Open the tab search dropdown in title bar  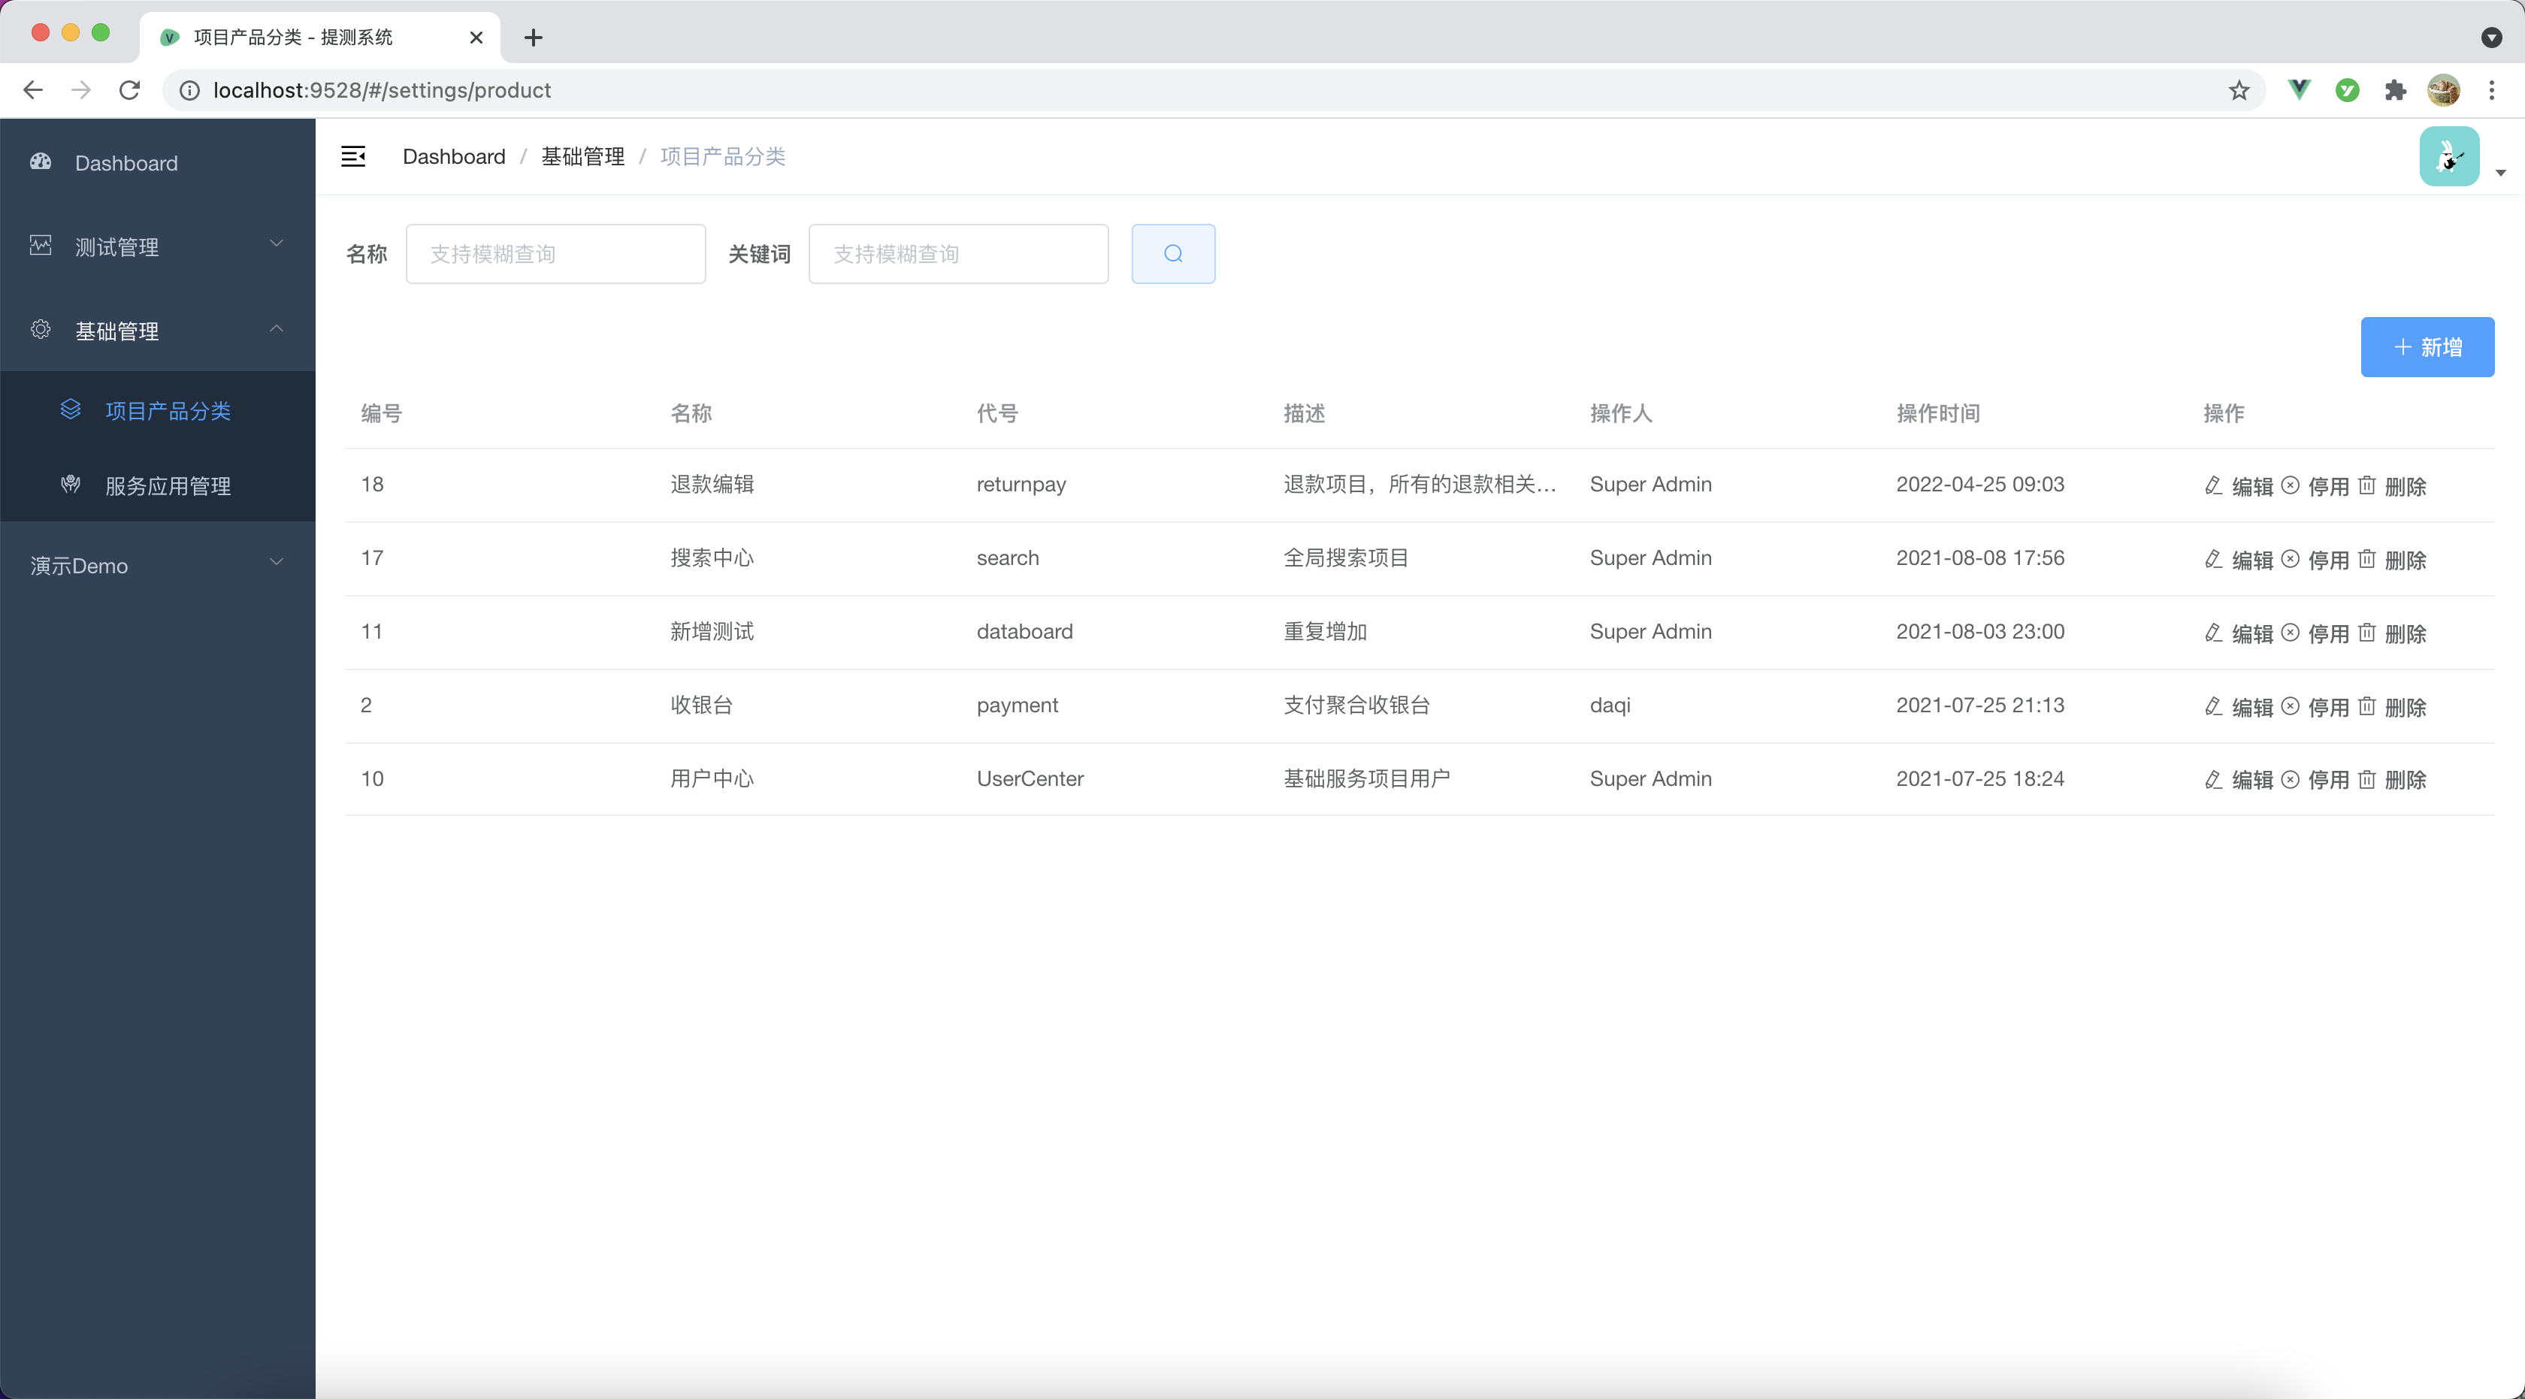pos(2490,38)
